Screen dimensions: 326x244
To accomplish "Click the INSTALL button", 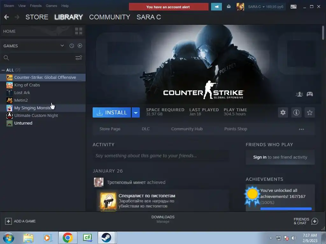I will 112,112.
